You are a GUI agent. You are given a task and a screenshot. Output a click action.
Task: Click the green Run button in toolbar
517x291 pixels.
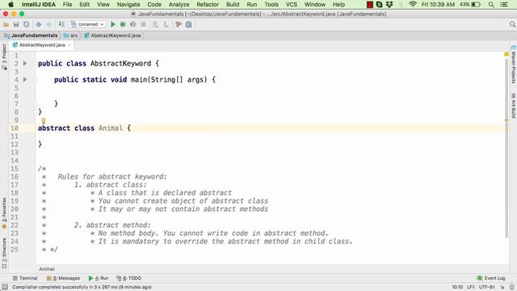(x=113, y=24)
